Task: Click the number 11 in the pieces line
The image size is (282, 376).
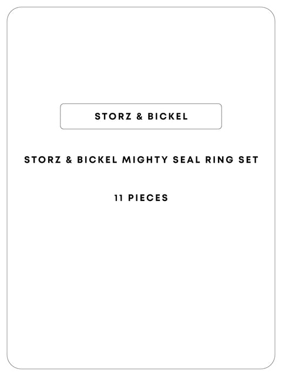Action: click(x=119, y=198)
